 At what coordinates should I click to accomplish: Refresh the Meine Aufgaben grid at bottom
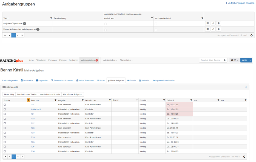pyautogui.click(x=244, y=157)
